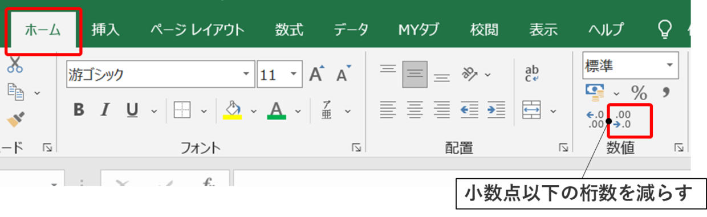Click into the formula bar field
Viewport: 707px width, 217px height.
click(x=462, y=178)
